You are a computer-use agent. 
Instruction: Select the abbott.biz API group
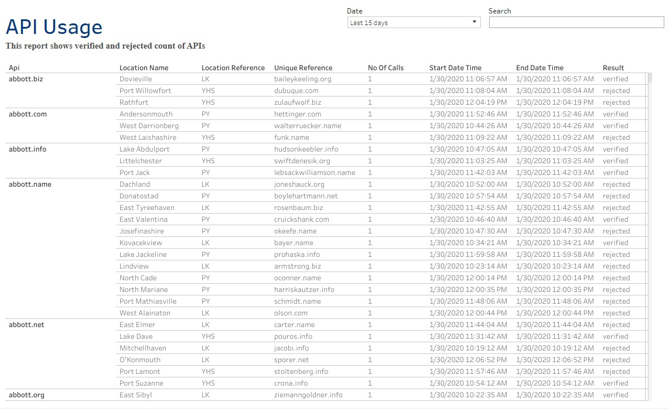26,79
